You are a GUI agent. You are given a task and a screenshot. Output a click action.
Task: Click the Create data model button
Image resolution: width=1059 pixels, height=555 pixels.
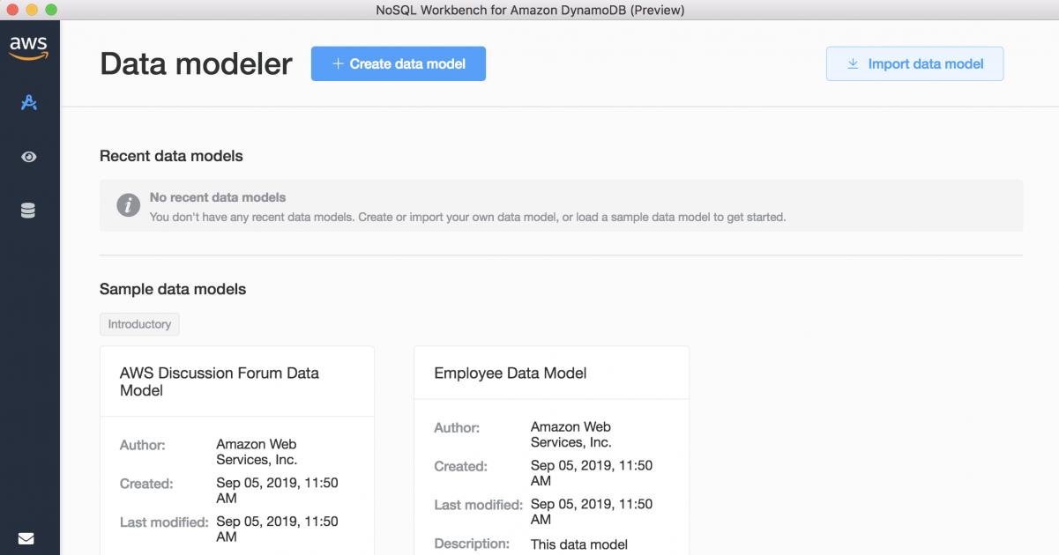coord(399,63)
